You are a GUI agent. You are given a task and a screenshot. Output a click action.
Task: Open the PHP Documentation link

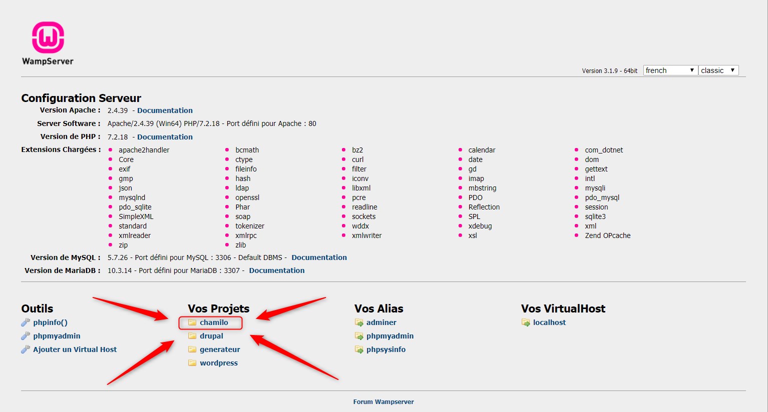[x=165, y=137]
